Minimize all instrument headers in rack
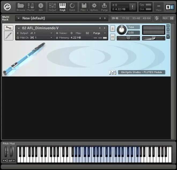Image resolution: width=177 pixels, height=170 pixels. [x=172, y=18]
